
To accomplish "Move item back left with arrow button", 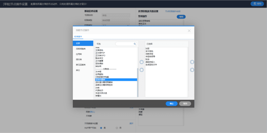I will pos(142,70).
